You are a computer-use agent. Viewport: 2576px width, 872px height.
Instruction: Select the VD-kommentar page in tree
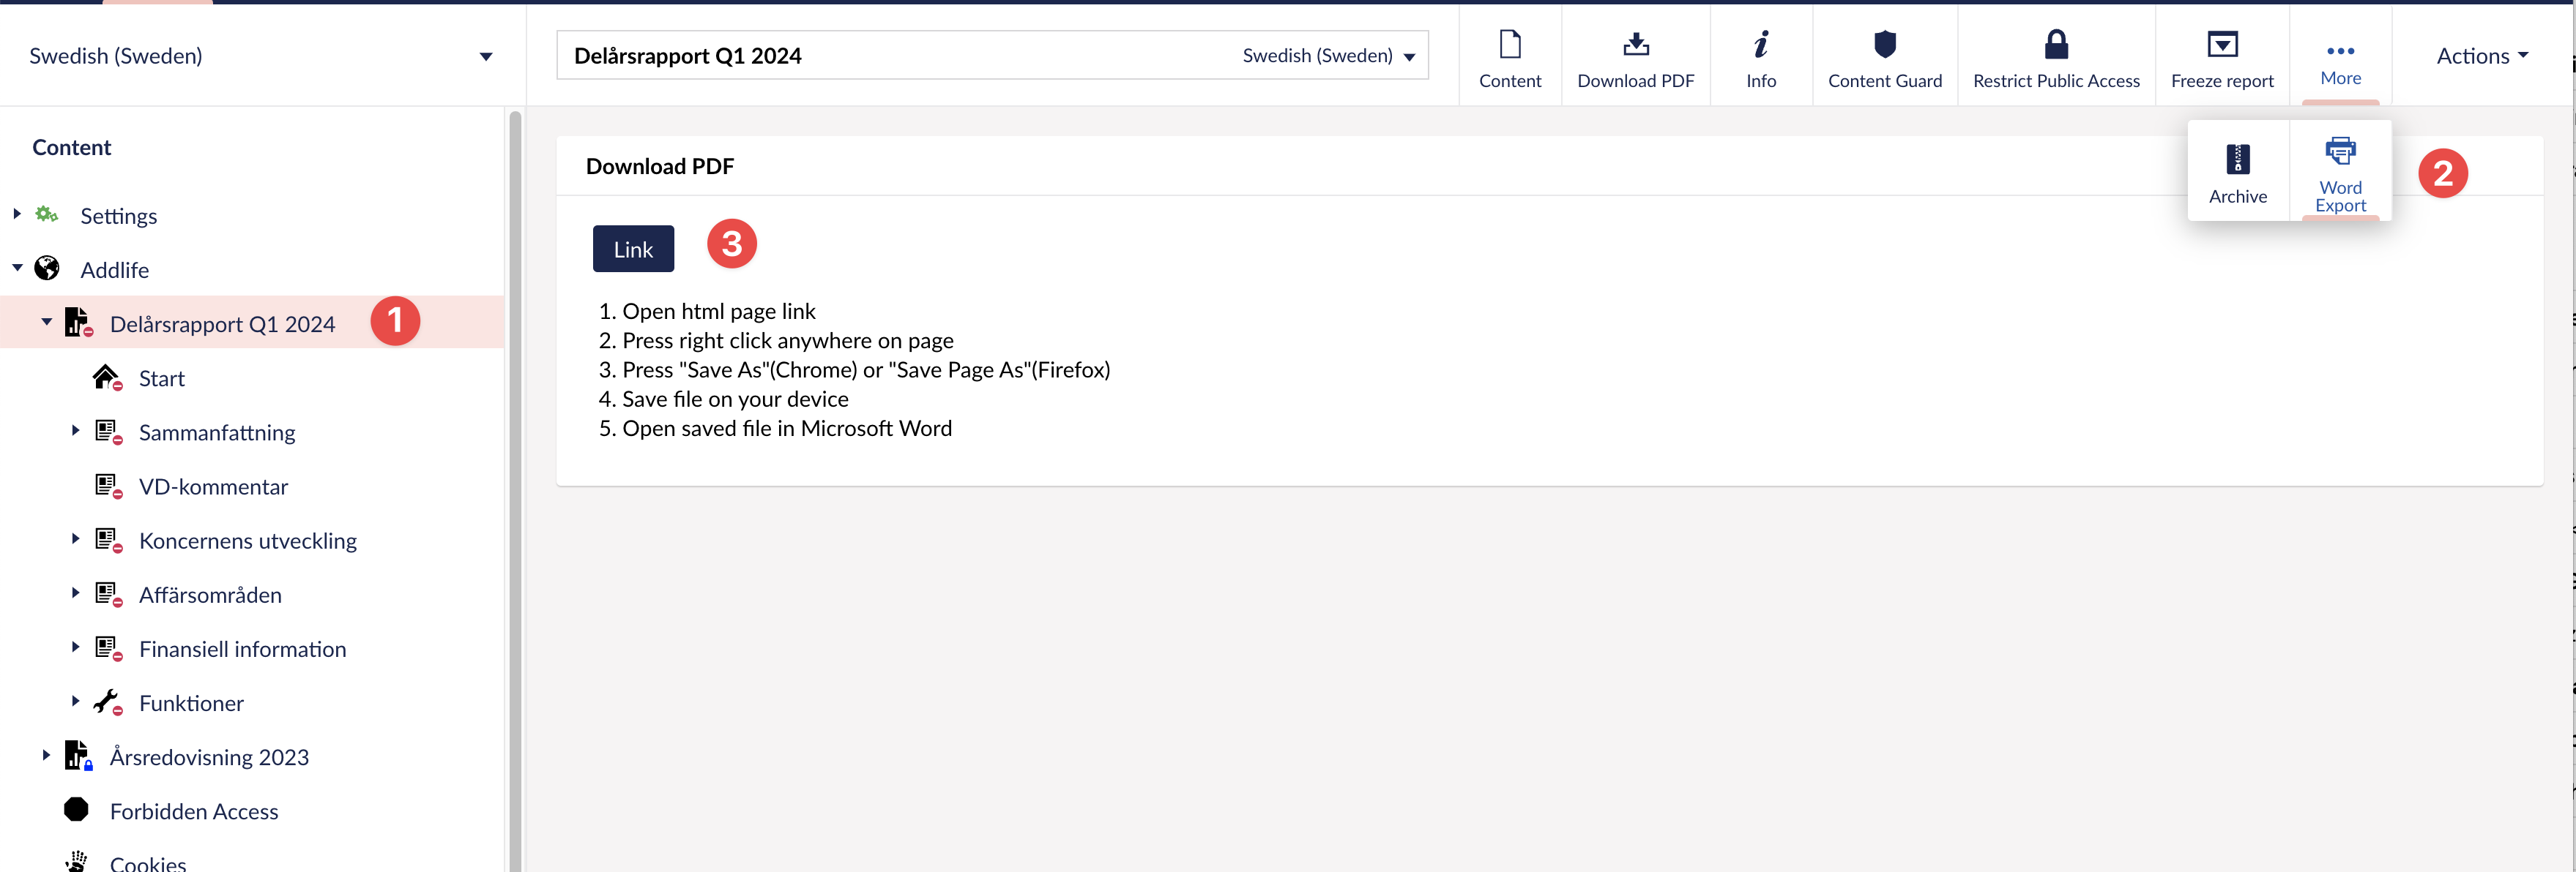point(213,486)
